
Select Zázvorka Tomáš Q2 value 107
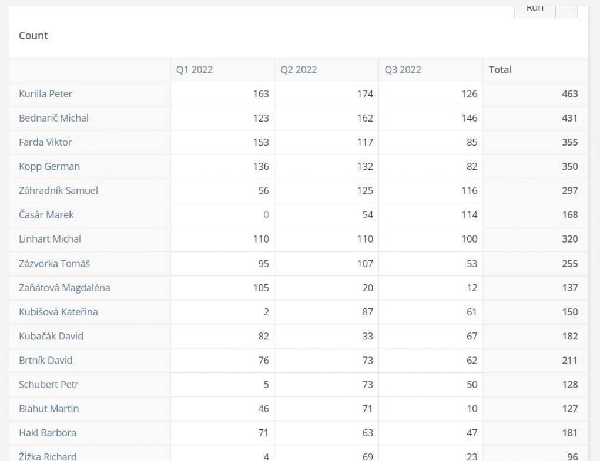(365, 264)
